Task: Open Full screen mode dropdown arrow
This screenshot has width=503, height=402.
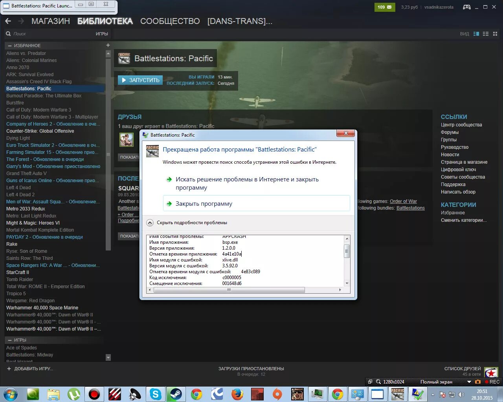Action: coord(469,382)
